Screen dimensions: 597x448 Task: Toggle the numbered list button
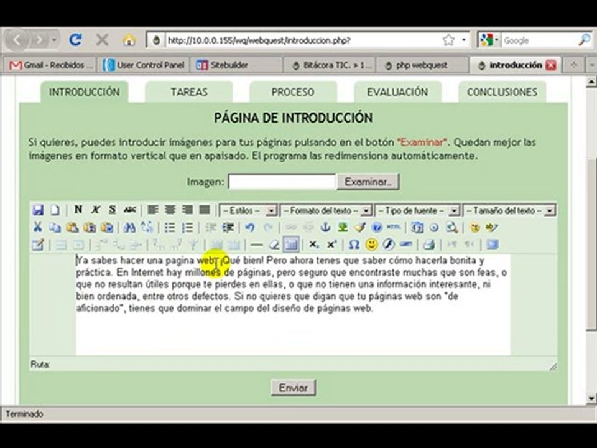(187, 228)
